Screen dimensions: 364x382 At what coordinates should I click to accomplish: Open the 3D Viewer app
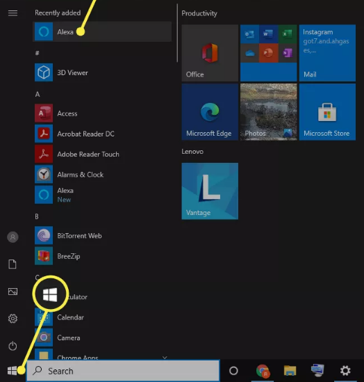[102, 72]
